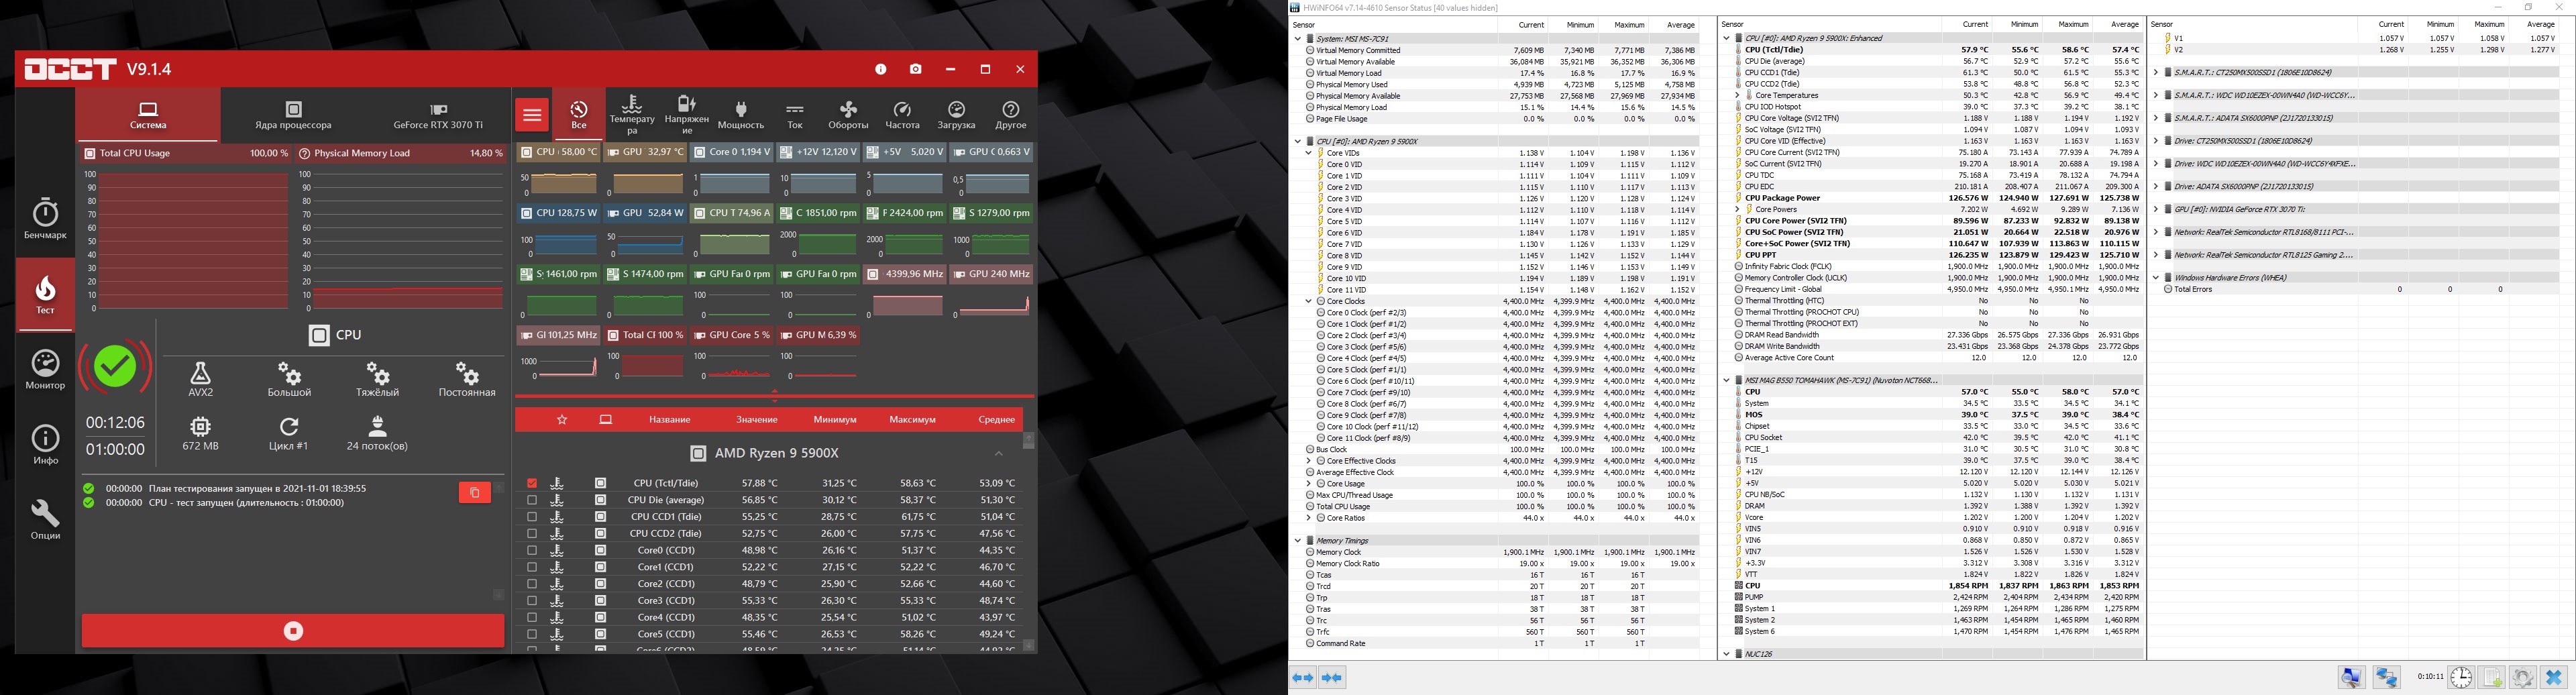Open the Тест section in OCCT sidebar

point(45,295)
